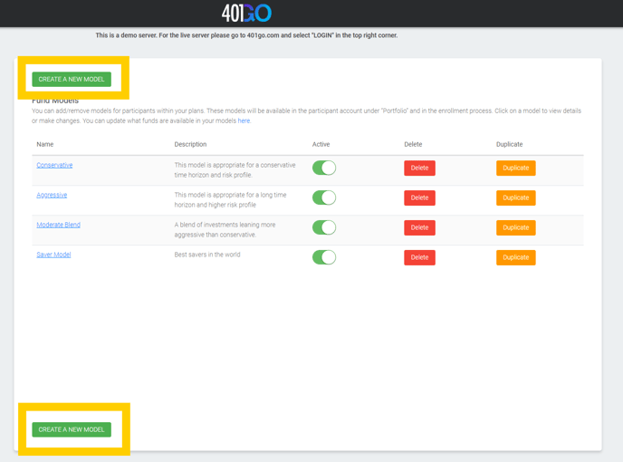Open the Moderate Blend model link
This screenshot has width=623, height=462.
click(x=58, y=225)
